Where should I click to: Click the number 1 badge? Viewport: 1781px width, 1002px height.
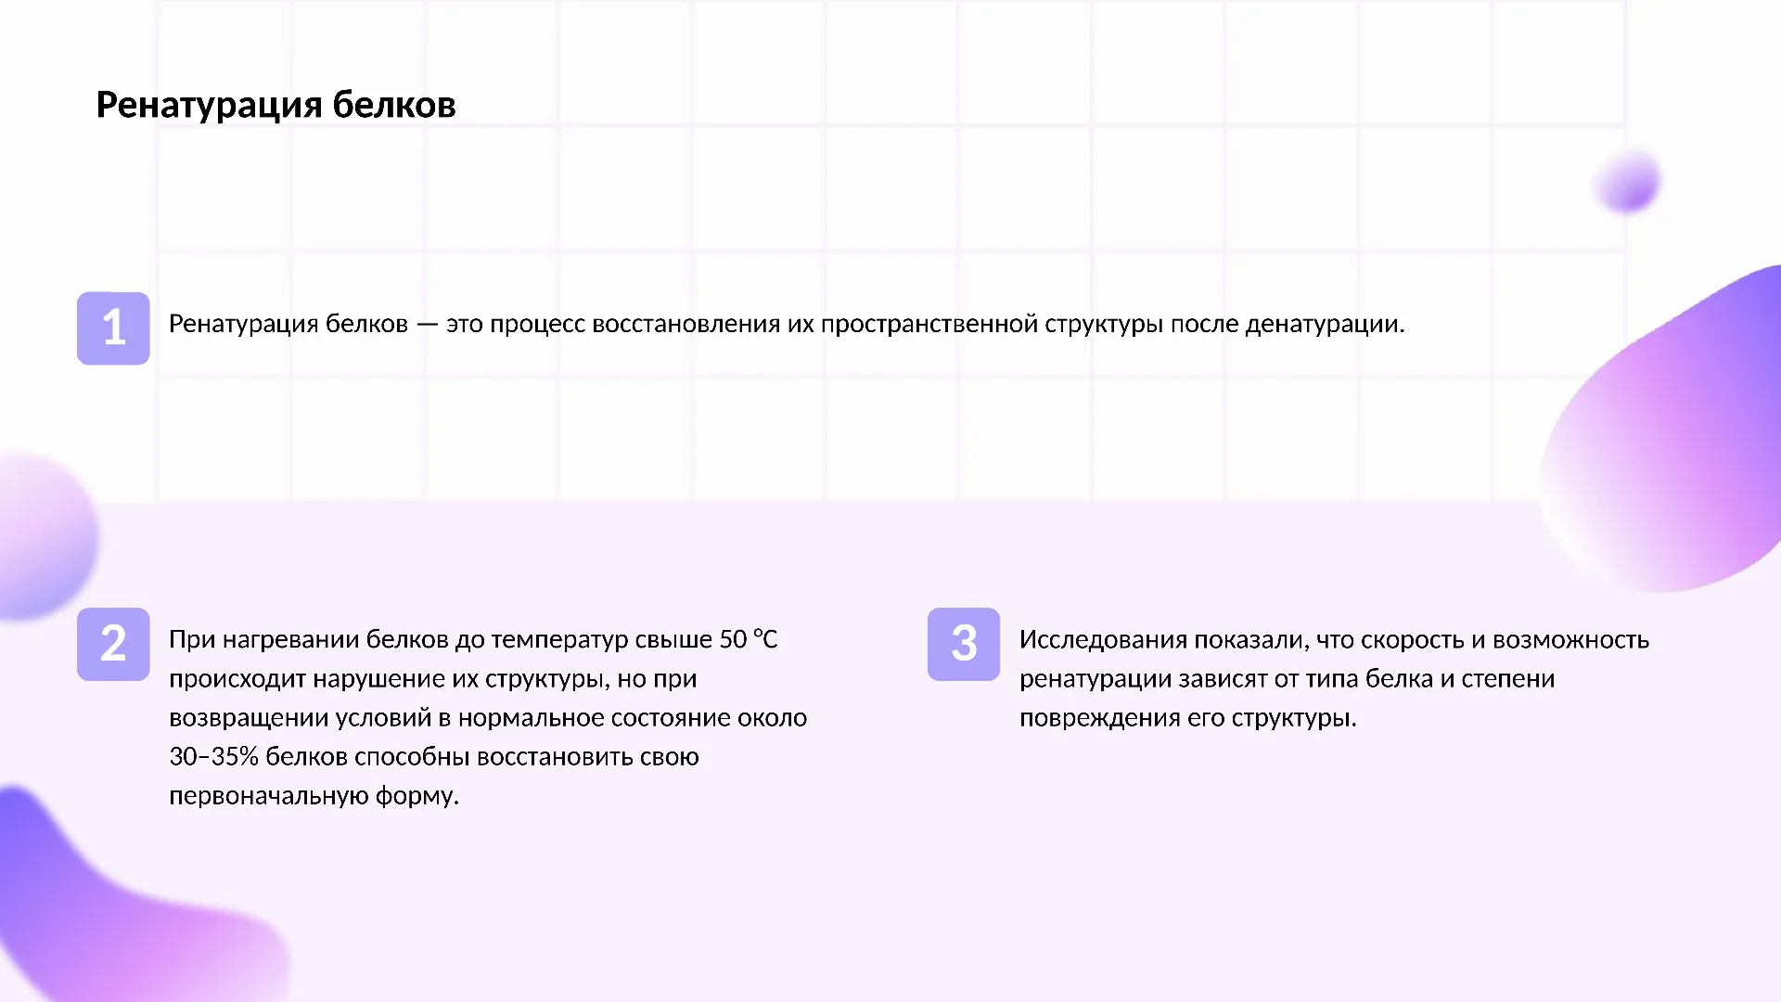(113, 328)
